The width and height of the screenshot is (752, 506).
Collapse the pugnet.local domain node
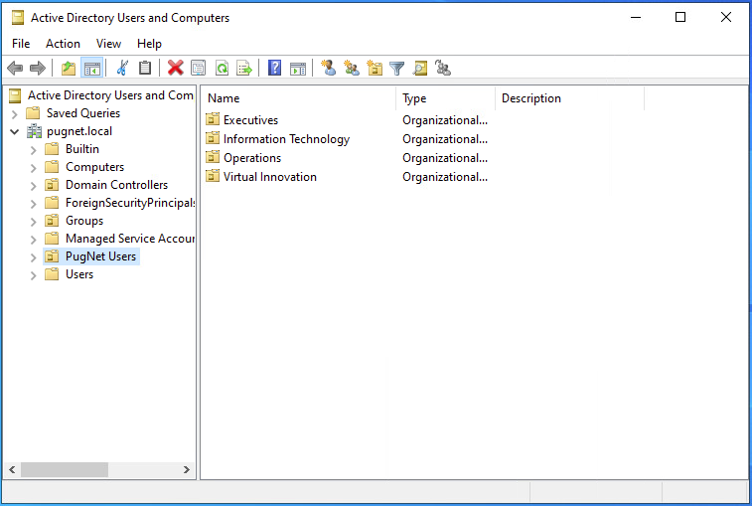click(14, 131)
